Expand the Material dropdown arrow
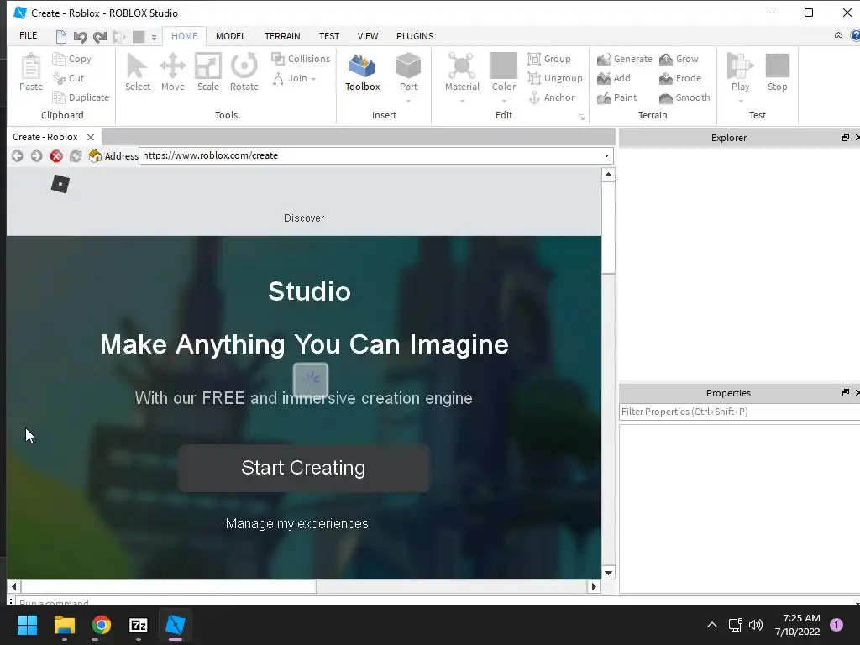This screenshot has height=645, width=860. click(x=462, y=101)
